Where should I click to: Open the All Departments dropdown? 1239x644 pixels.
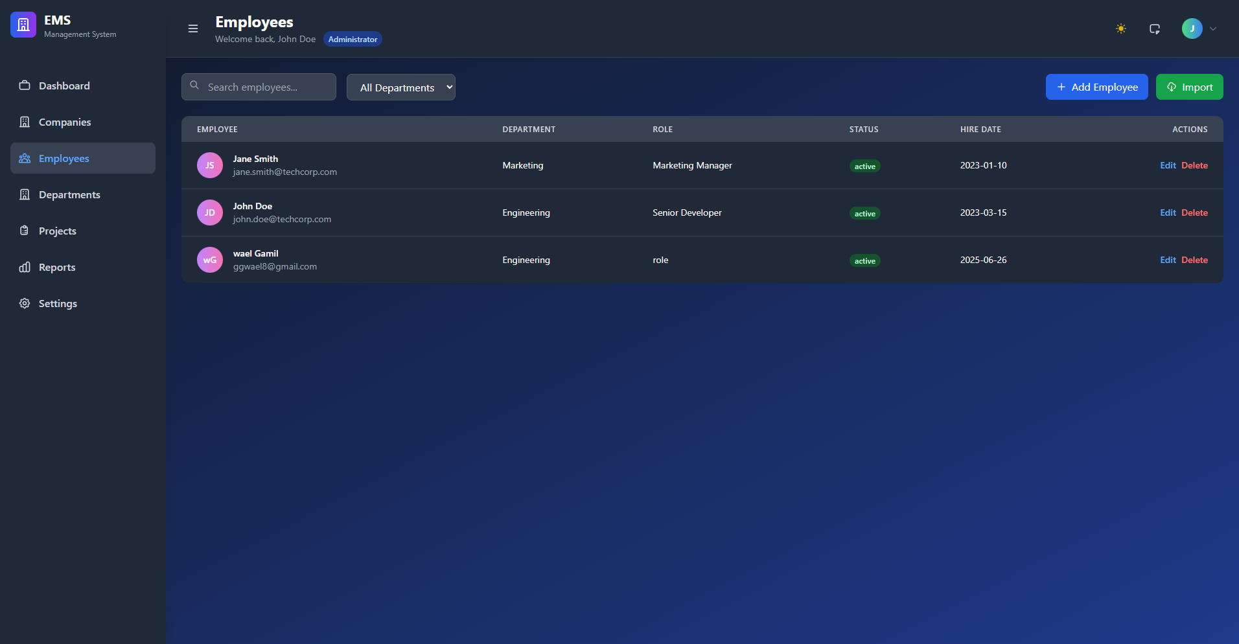[x=400, y=87]
